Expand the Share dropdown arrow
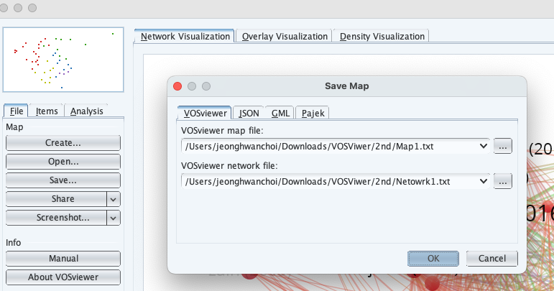Image resolution: width=554 pixels, height=291 pixels. 114,199
